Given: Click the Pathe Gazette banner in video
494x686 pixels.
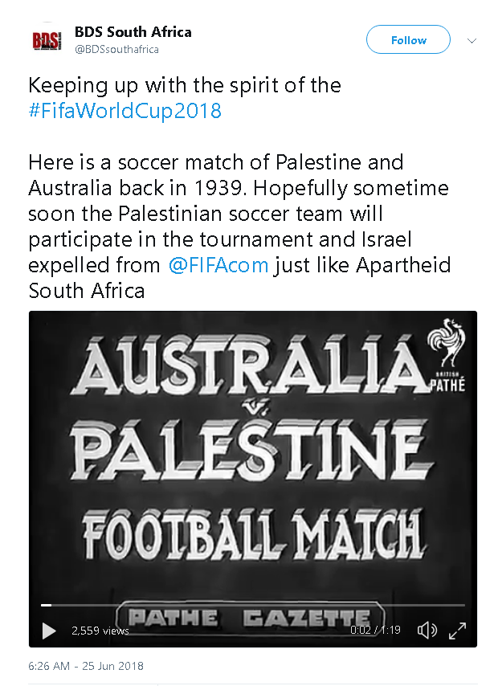Looking at the screenshot, I should [245, 619].
